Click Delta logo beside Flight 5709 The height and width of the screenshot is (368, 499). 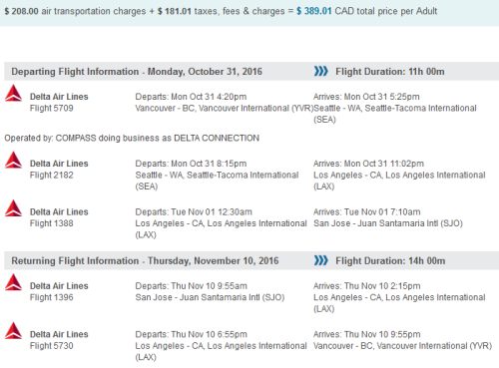13,93
